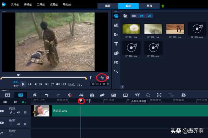Expand the library options panel chevron

(122, 87)
